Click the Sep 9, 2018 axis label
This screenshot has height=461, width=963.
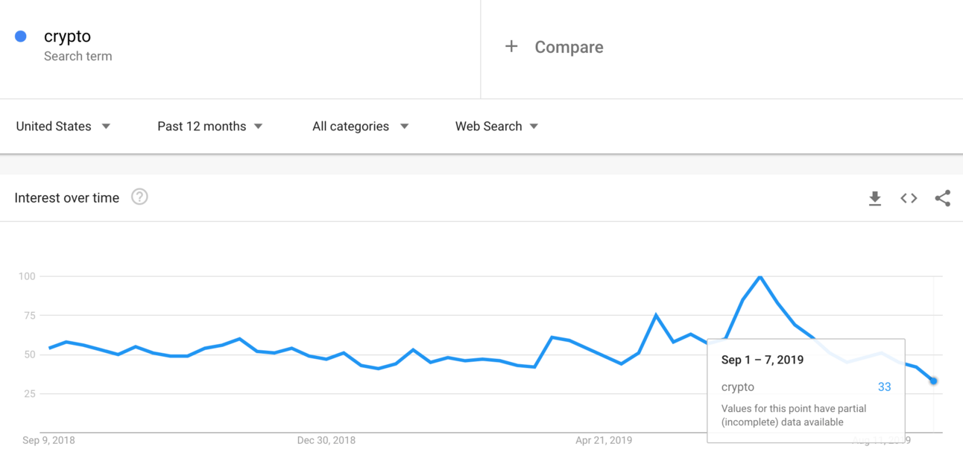[48, 440]
